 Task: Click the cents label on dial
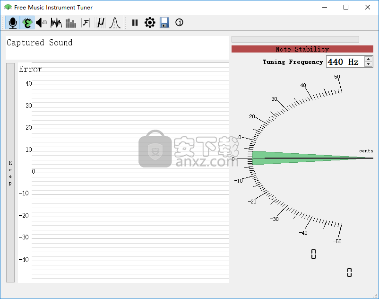pyautogui.click(x=366, y=151)
